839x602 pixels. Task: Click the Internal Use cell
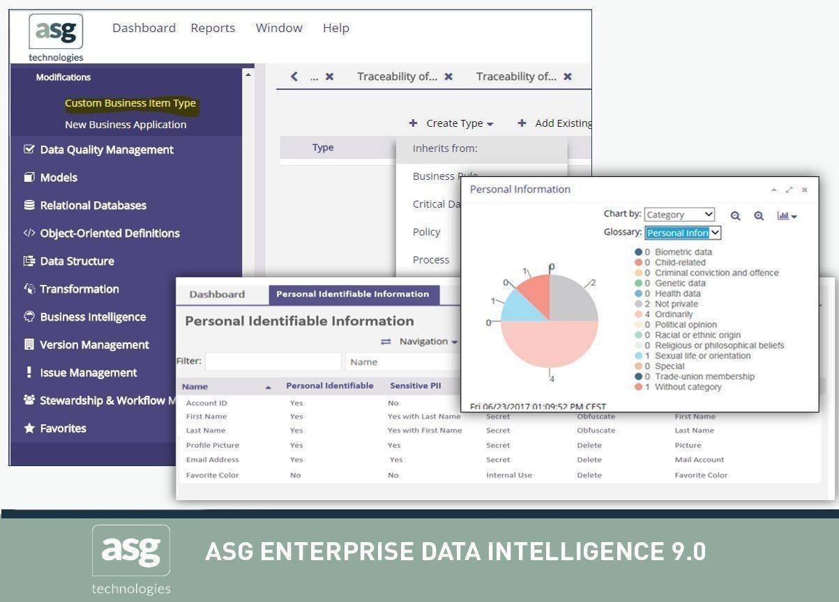[509, 475]
